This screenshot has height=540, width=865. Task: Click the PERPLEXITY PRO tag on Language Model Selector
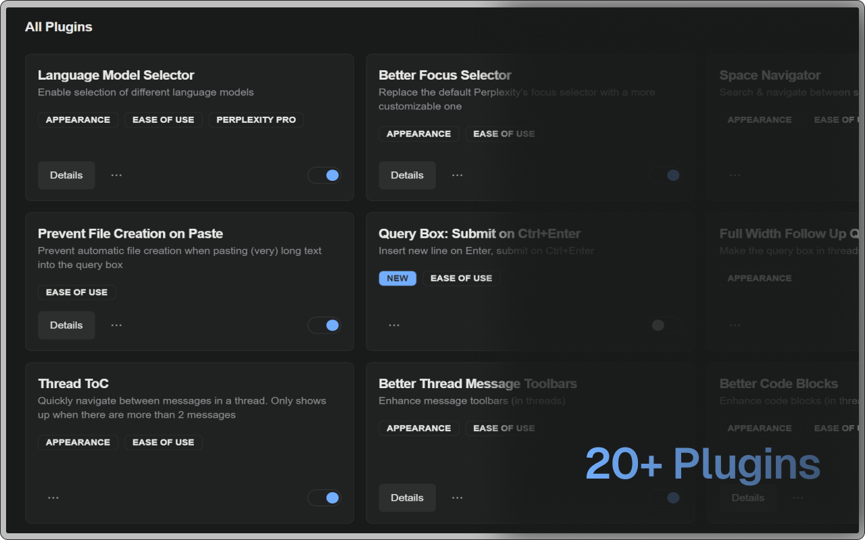pyautogui.click(x=256, y=120)
